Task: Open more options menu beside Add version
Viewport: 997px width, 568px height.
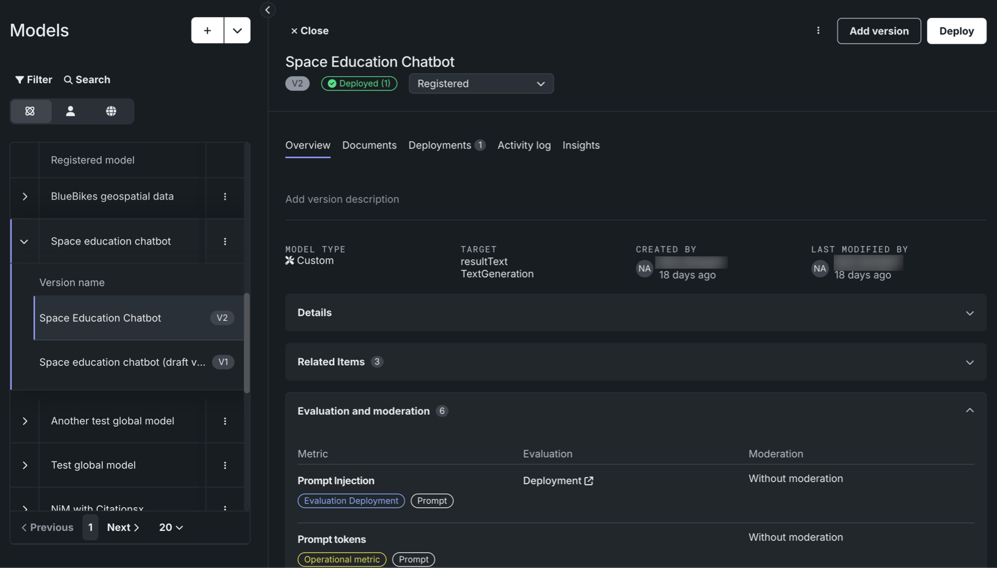Action: pos(818,31)
